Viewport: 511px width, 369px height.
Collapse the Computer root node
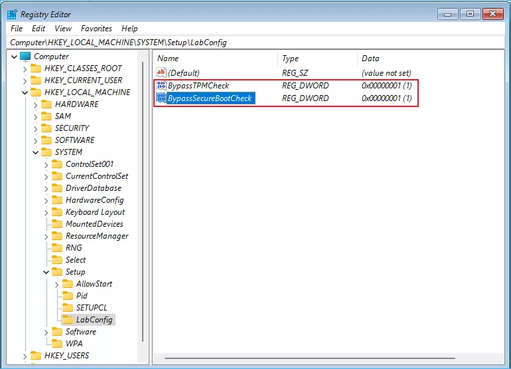coord(14,57)
